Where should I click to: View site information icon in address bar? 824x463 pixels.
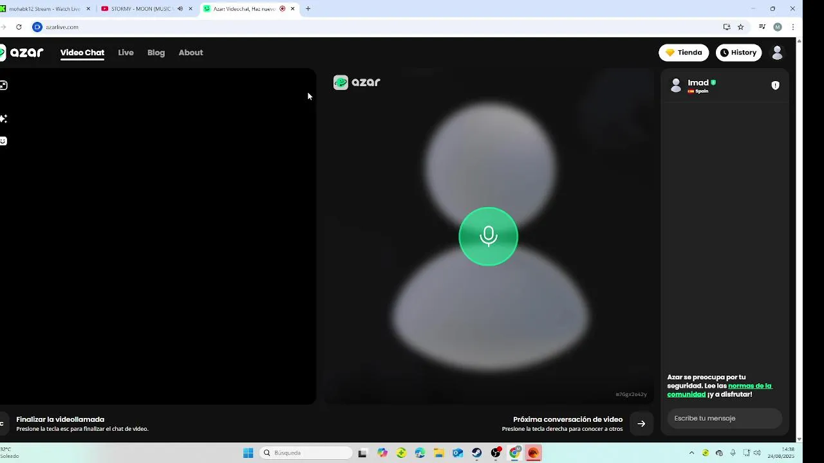coord(37,27)
